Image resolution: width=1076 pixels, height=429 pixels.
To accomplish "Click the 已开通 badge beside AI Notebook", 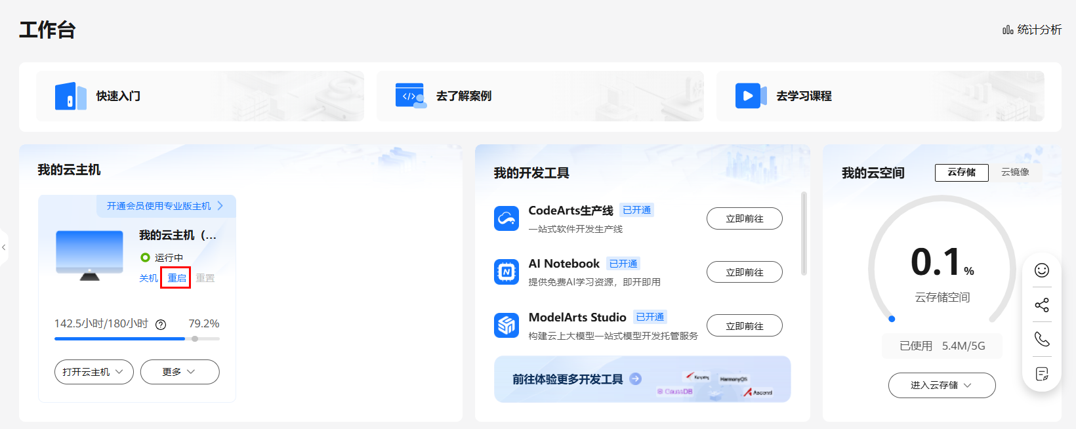I will coord(623,264).
